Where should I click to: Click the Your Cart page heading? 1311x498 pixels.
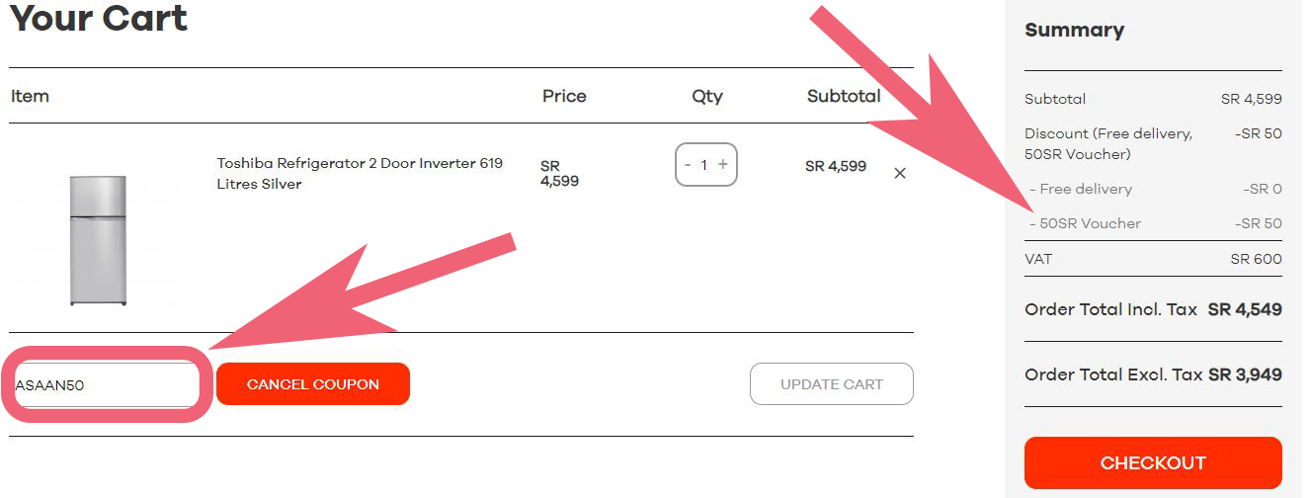[99, 18]
